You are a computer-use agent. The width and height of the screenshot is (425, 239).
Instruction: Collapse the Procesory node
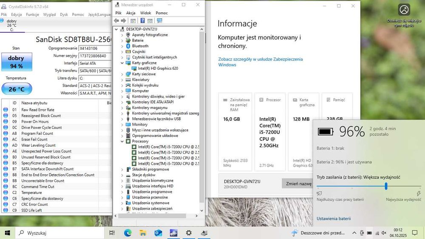tap(122, 141)
